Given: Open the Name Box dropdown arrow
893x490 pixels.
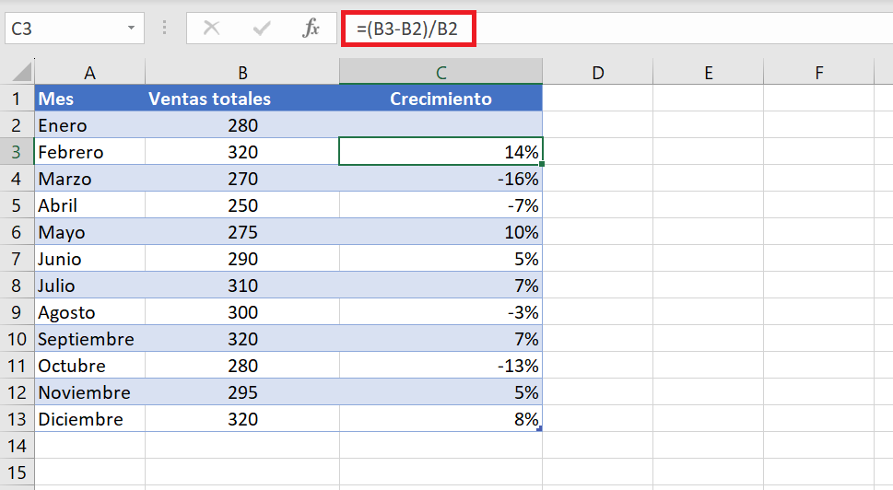Looking at the screenshot, I should 131,28.
